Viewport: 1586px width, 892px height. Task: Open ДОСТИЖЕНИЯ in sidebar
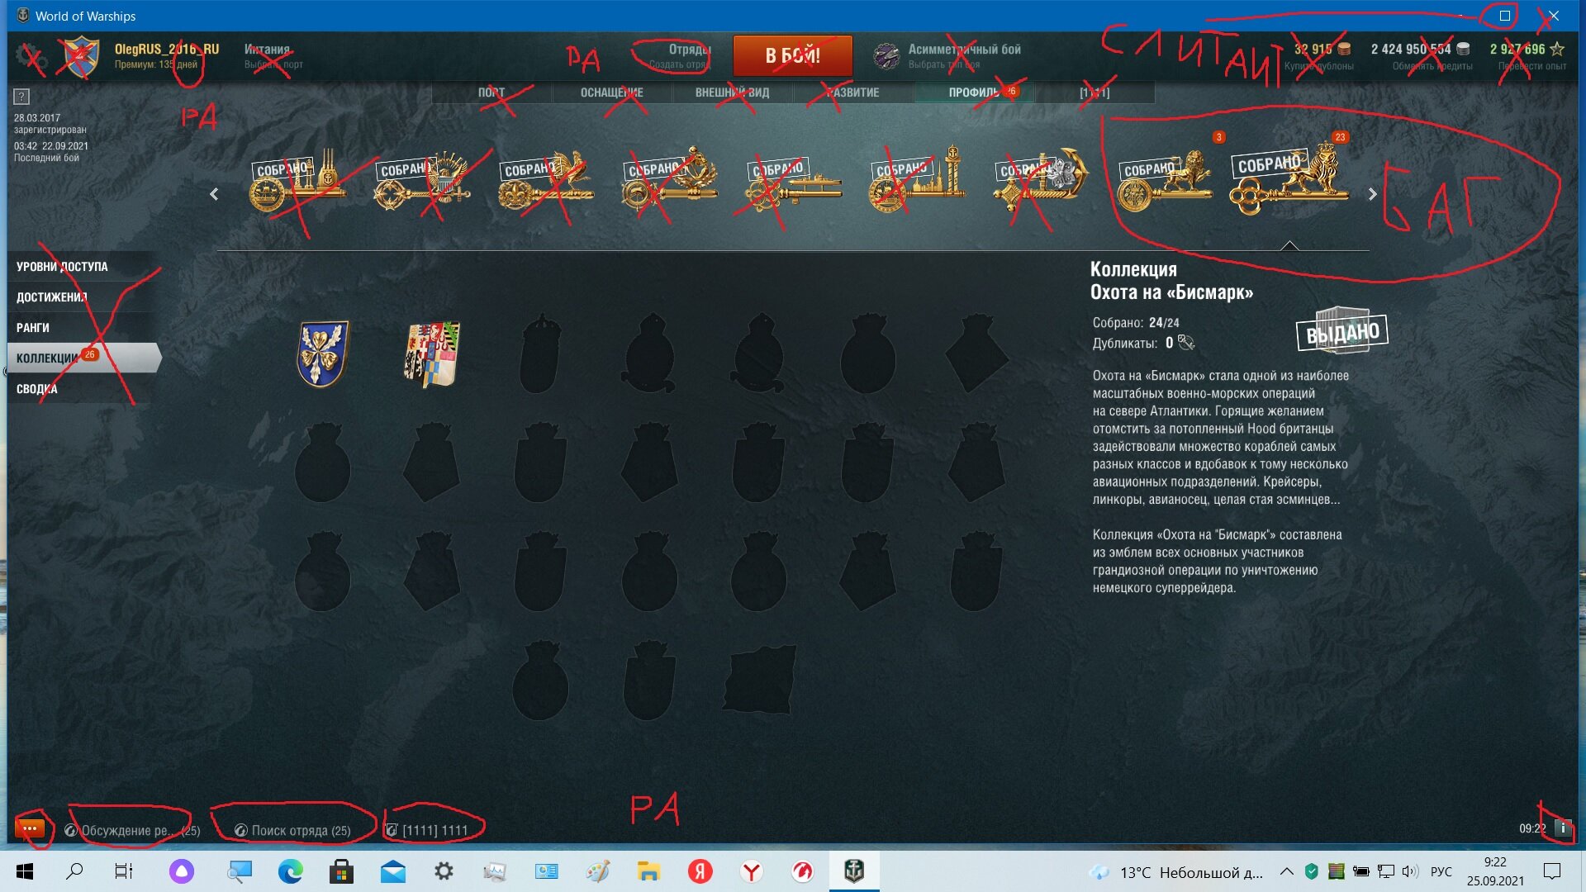point(81,297)
